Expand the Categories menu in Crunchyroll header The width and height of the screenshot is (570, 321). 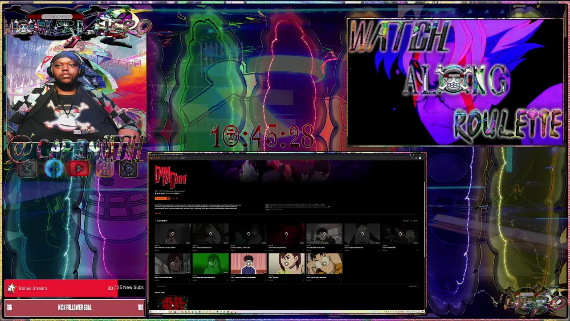(x=183, y=158)
